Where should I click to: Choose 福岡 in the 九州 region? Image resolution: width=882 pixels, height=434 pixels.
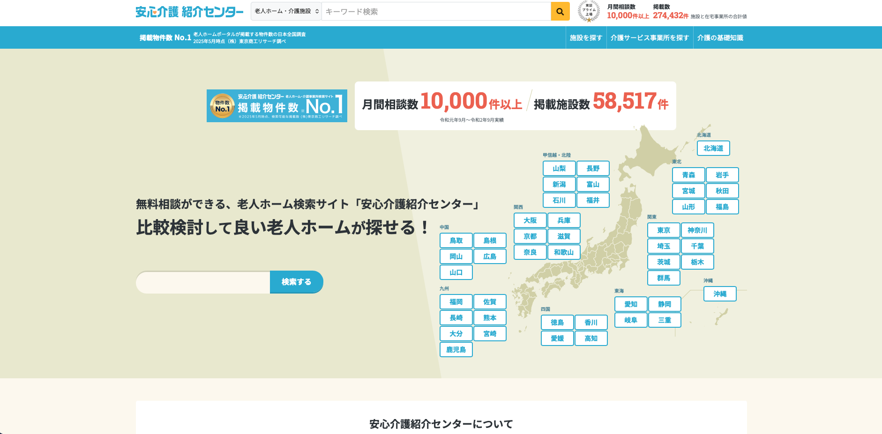point(456,302)
